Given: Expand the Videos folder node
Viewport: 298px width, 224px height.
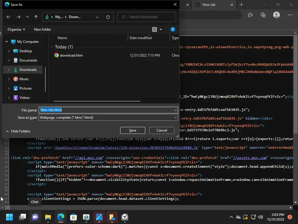Looking at the screenshot, I should pyautogui.click(x=9, y=98).
